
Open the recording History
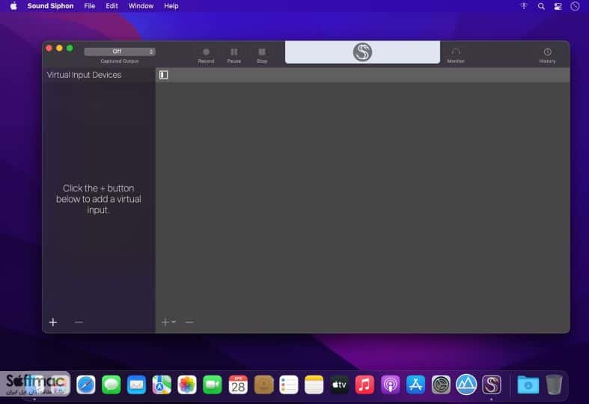547,55
